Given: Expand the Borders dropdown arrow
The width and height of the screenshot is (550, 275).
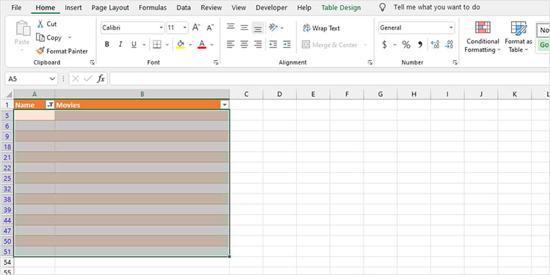Looking at the screenshot, I should [167, 45].
